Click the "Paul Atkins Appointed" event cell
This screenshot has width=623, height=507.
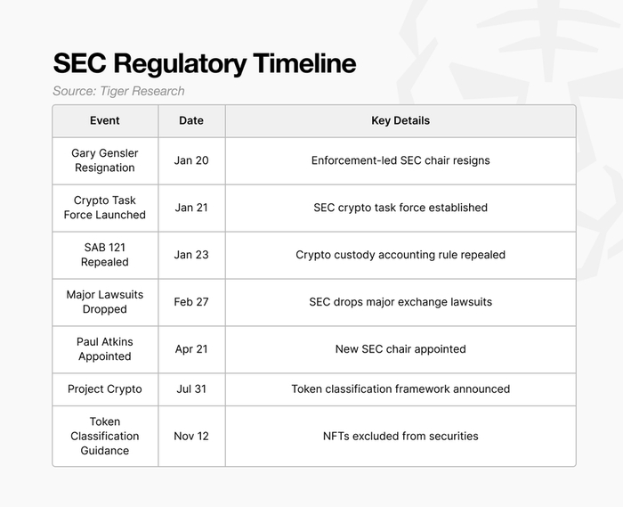105,349
